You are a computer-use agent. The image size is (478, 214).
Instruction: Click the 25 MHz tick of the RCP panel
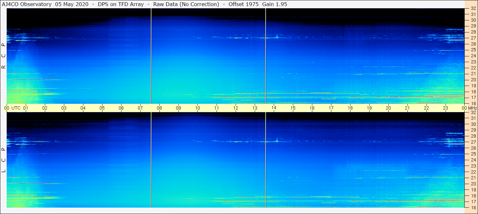[x=473, y=50]
